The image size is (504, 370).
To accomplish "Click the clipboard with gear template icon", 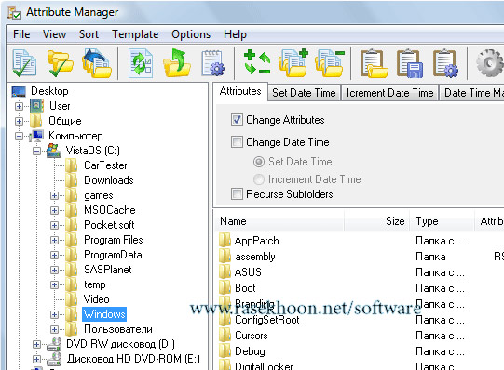I will tap(446, 63).
